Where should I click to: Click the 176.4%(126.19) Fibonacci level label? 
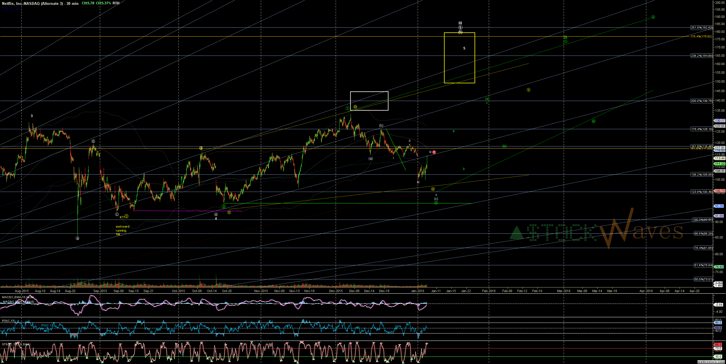(701, 129)
